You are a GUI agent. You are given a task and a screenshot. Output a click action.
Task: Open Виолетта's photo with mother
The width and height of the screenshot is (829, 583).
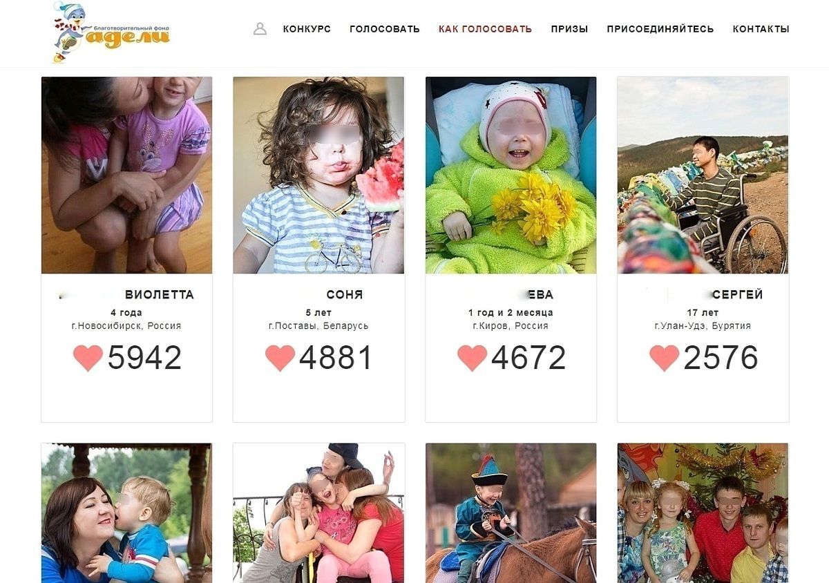tap(126, 175)
